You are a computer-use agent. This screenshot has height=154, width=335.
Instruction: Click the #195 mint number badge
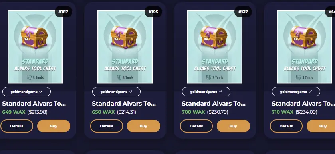tap(153, 12)
